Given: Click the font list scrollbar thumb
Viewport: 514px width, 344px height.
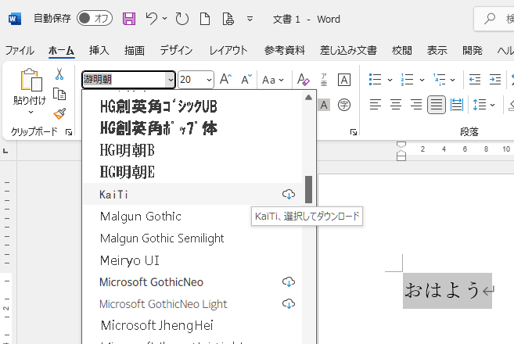Looking at the screenshot, I should 308,190.
